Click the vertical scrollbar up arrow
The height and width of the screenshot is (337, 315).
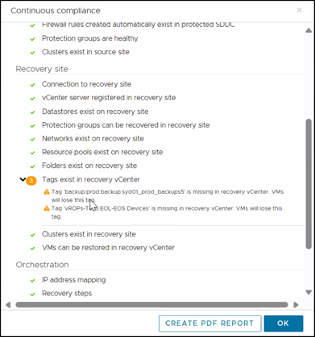point(309,31)
